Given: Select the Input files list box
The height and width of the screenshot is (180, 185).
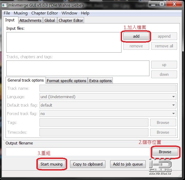Looking at the screenshot, I should tap(64, 42).
